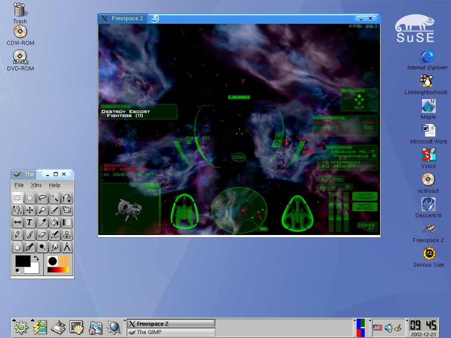Open the active brush selector in GIMP

coord(52,261)
